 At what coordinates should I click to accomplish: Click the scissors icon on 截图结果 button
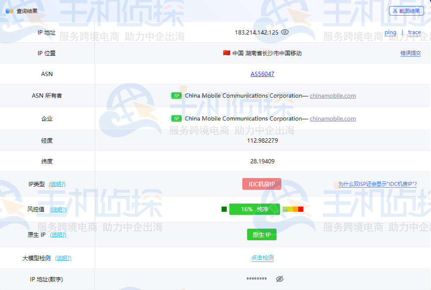pyautogui.click(x=395, y=11)
